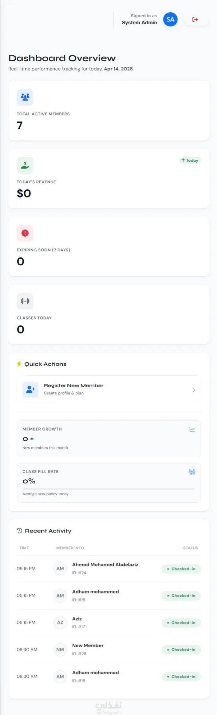The width and height of the screenshot is (217, 715).
Task: Open New Member ID #26 entry
Action: (x=109, y=649)
